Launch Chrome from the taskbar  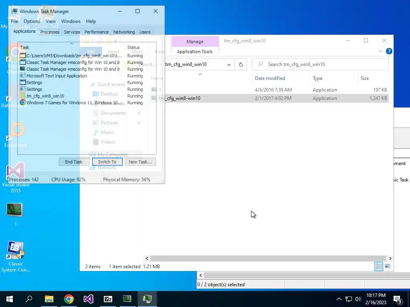69,299
